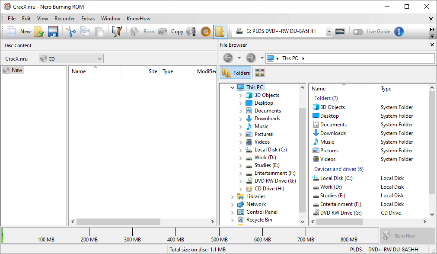Toggle the File Browser toolbar icon
This screenshot has width=437, height=254.
pos(220,32)
